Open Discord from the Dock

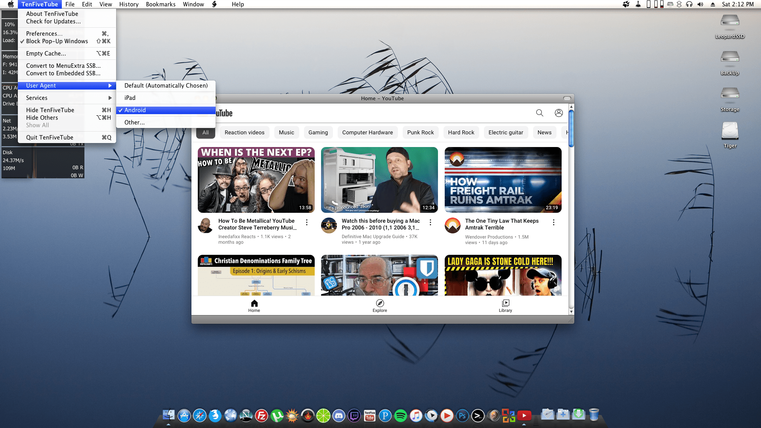pos(338,416)
